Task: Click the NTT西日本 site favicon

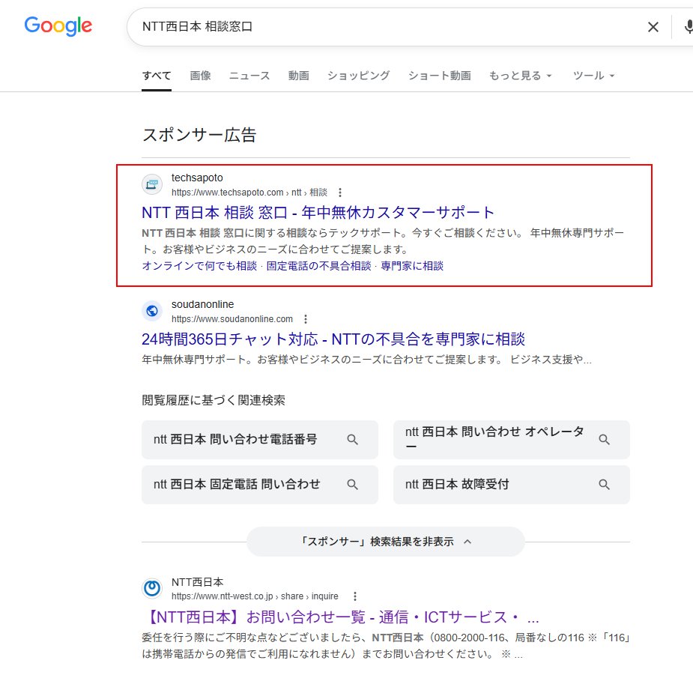Action: coord(152,589)
